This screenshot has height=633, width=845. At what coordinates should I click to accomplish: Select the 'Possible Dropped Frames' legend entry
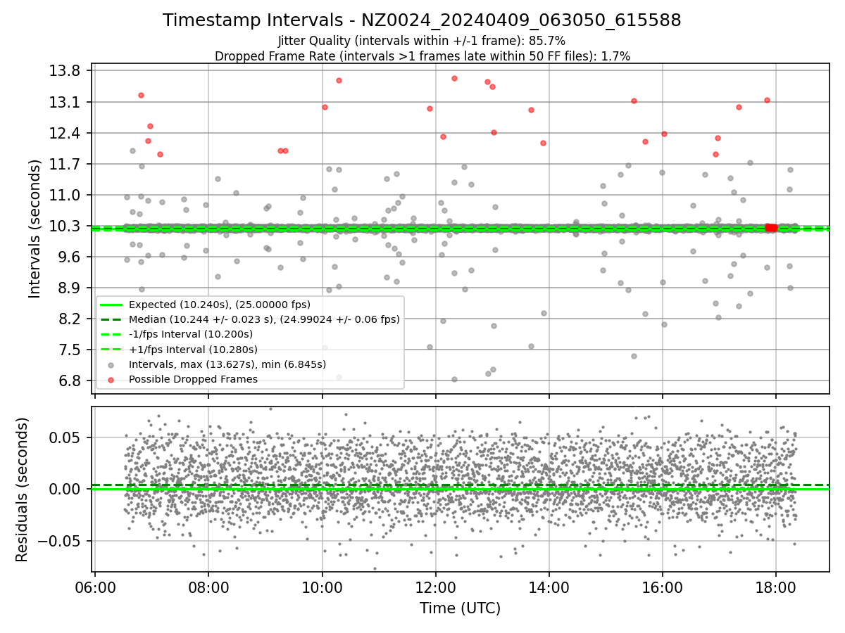193,379
